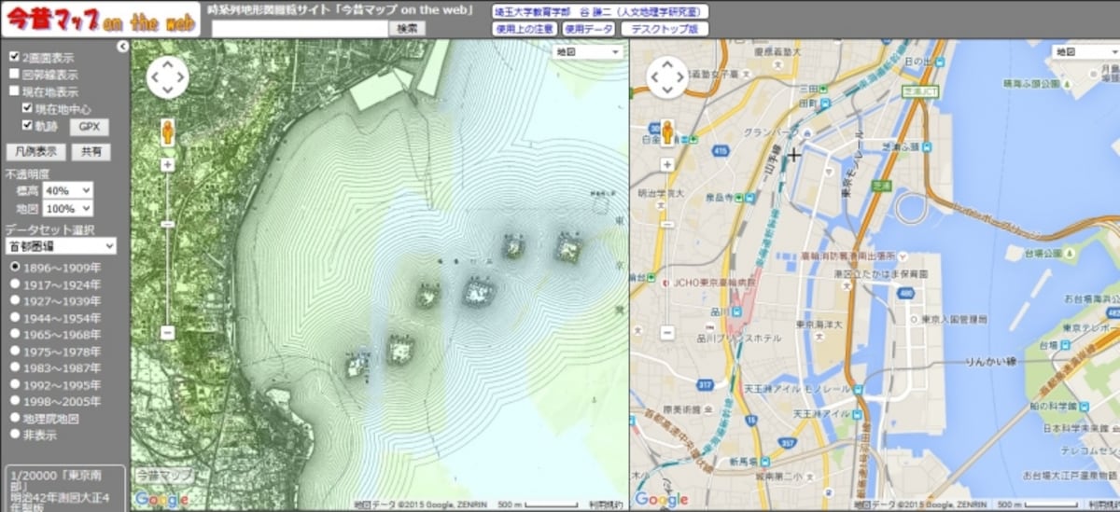The width and height of the screenshot is (1120, 512).
Task: Collapse the left sidebar with arrow icon
Action: [x=122, y=46]
